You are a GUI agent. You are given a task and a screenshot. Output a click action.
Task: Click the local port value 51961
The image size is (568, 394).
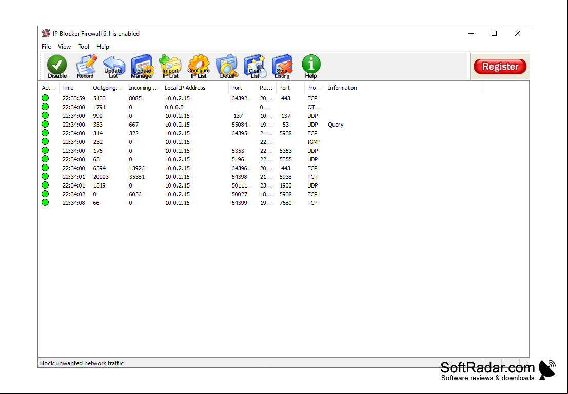coord(240,159)
